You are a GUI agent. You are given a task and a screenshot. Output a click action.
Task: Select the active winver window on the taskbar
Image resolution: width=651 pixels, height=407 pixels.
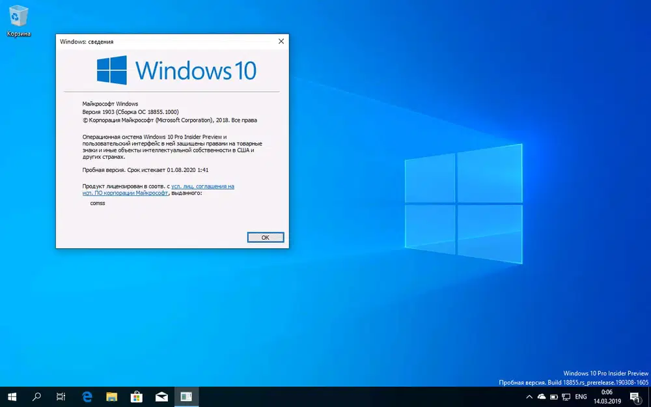click(x=187, y=397)
